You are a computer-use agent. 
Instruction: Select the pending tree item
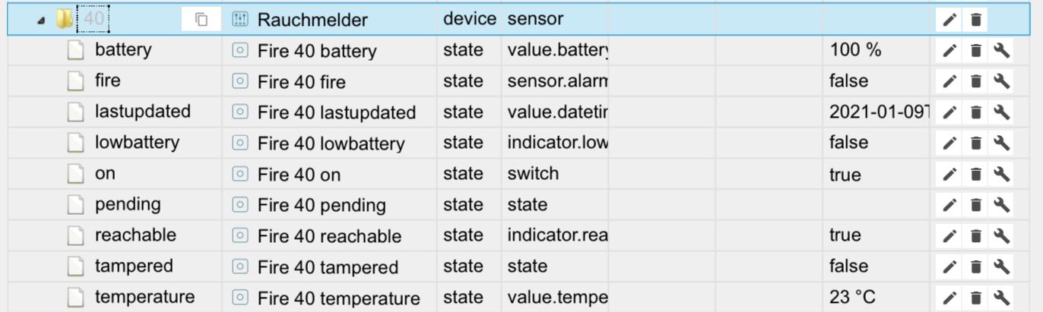[x=128, y=204]
